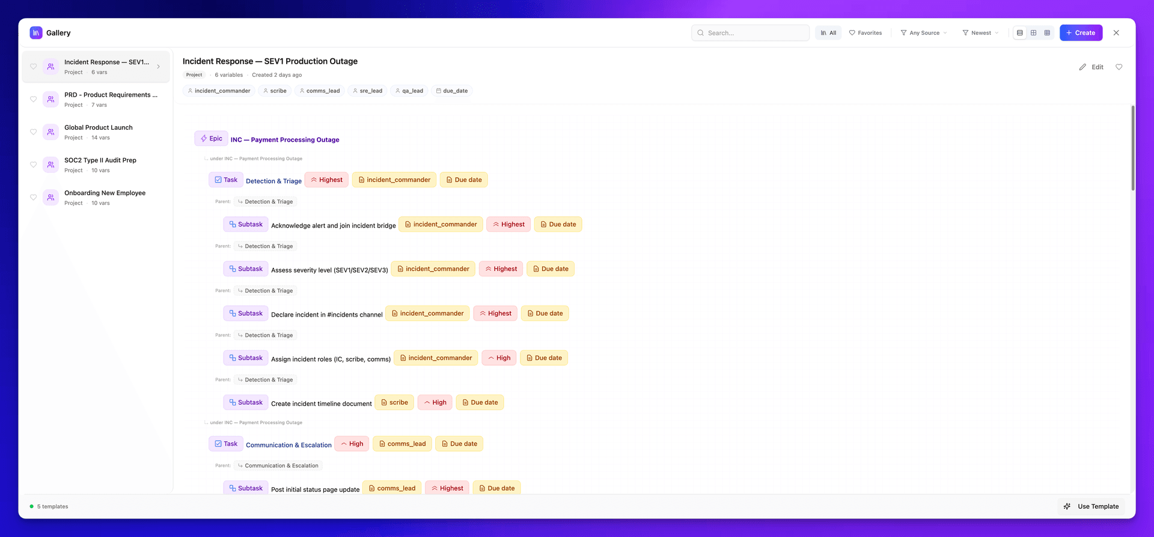Close the Gallery dialog
The image size is (1154, 537).
click(1116, 32)
